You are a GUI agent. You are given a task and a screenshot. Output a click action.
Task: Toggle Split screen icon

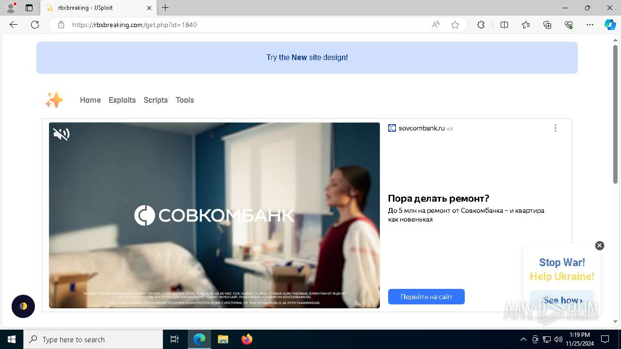[x=505, y=25]
